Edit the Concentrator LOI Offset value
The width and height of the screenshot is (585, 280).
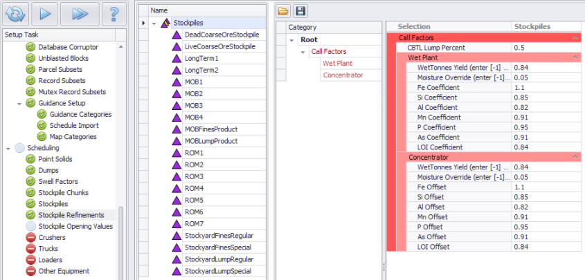click(546, 247)
